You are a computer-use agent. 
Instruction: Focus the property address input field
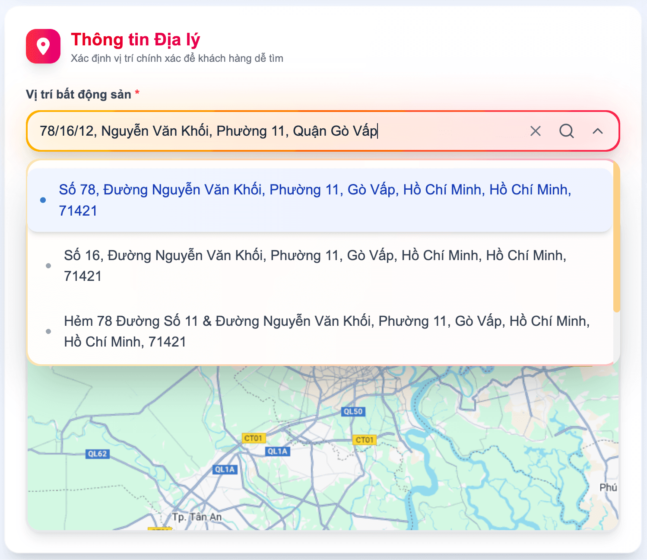point(276,131)
